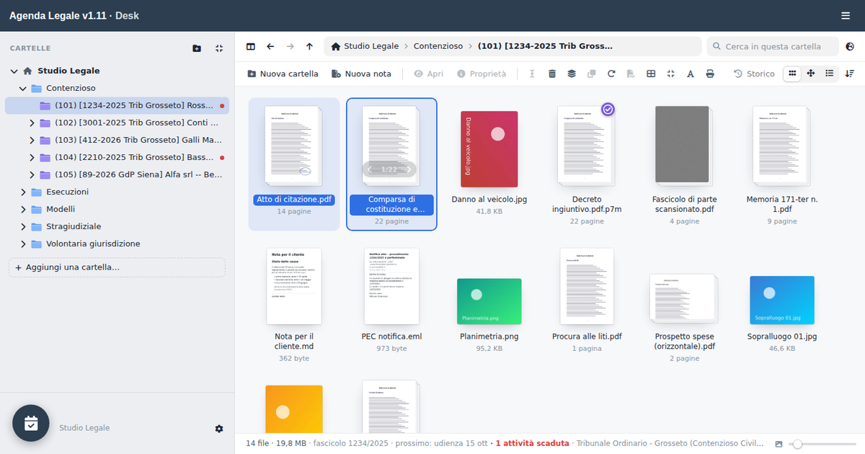Image resolution: width=865 pixels, height=454 pixels.
Task: Click the globe icon next to the search box
Action: click(x=851, y=46)
